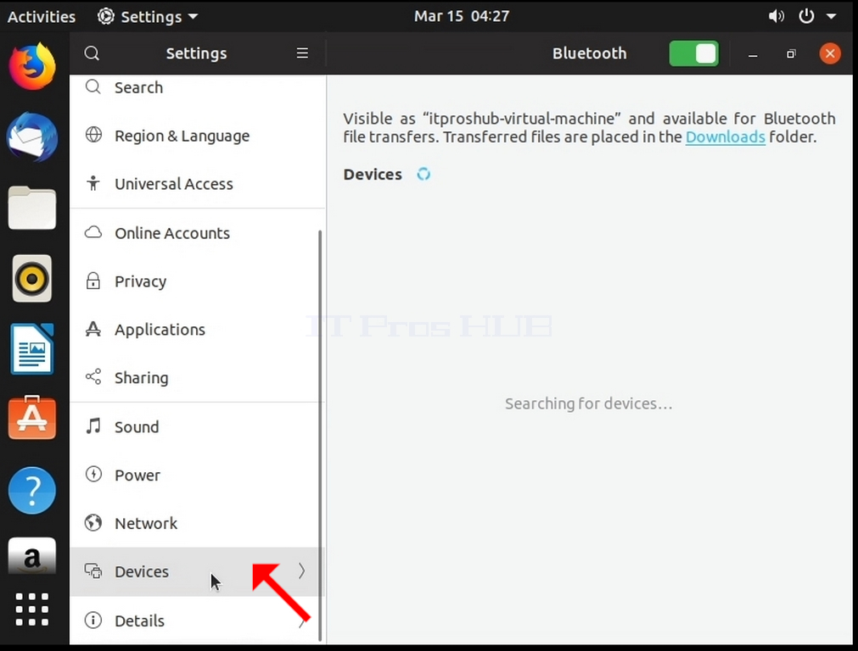Open the clock showing Mar 15 04:27
Image resolution: width=858 pixels, height=651 pixels.
(462, 16)
